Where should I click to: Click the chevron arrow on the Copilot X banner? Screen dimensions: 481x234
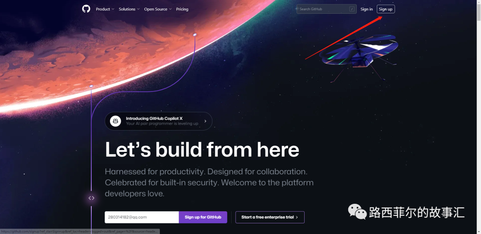point(205,121)
